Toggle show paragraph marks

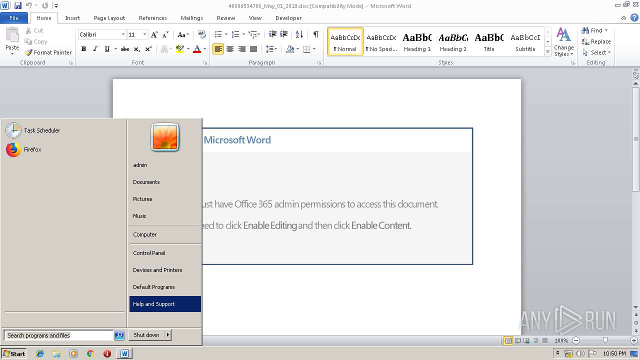(x=316, y=34)
